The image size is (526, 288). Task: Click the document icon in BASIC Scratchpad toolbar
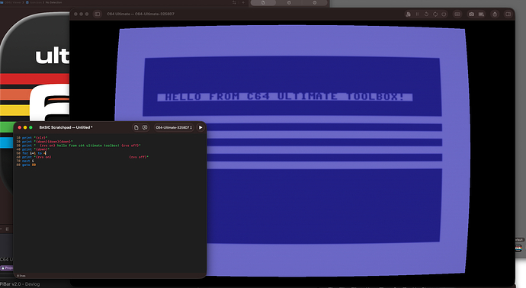coord(136,127)
